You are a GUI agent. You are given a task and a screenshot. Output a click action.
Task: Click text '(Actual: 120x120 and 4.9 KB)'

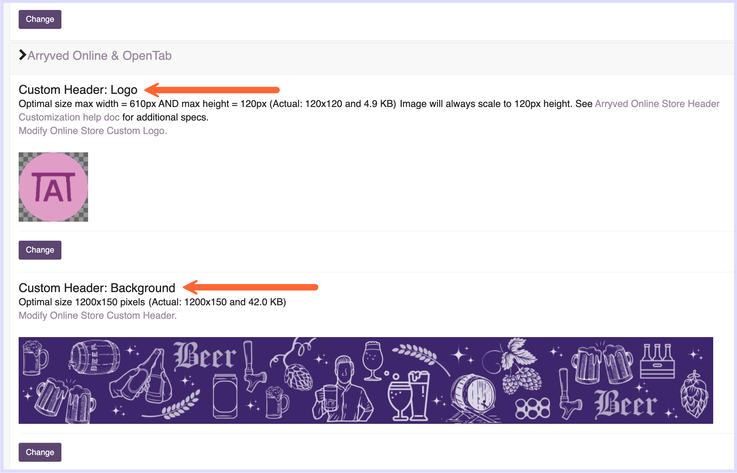[333, 104]
